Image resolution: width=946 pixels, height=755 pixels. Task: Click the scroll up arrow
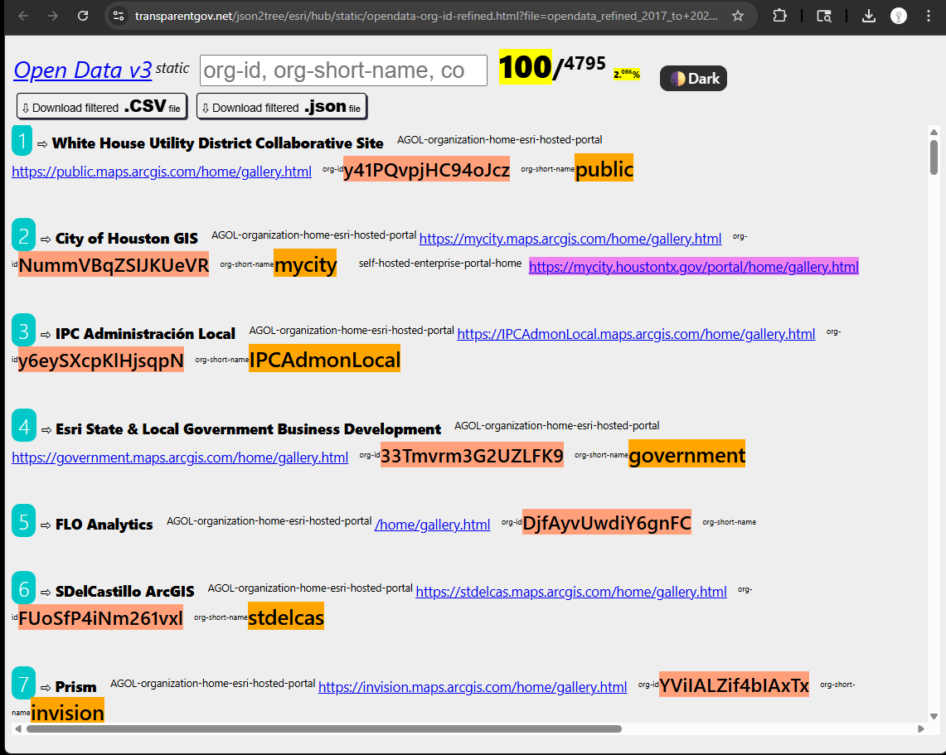pyautogui.click(x=934, y=132)
